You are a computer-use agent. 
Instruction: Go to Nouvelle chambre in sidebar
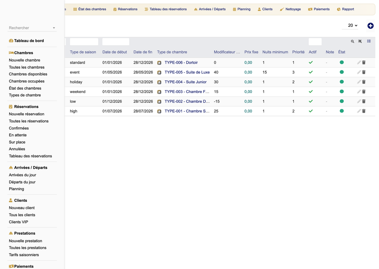[25, 60]
